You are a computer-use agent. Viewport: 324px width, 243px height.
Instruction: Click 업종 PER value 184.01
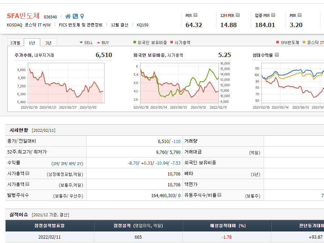point(265,25)
